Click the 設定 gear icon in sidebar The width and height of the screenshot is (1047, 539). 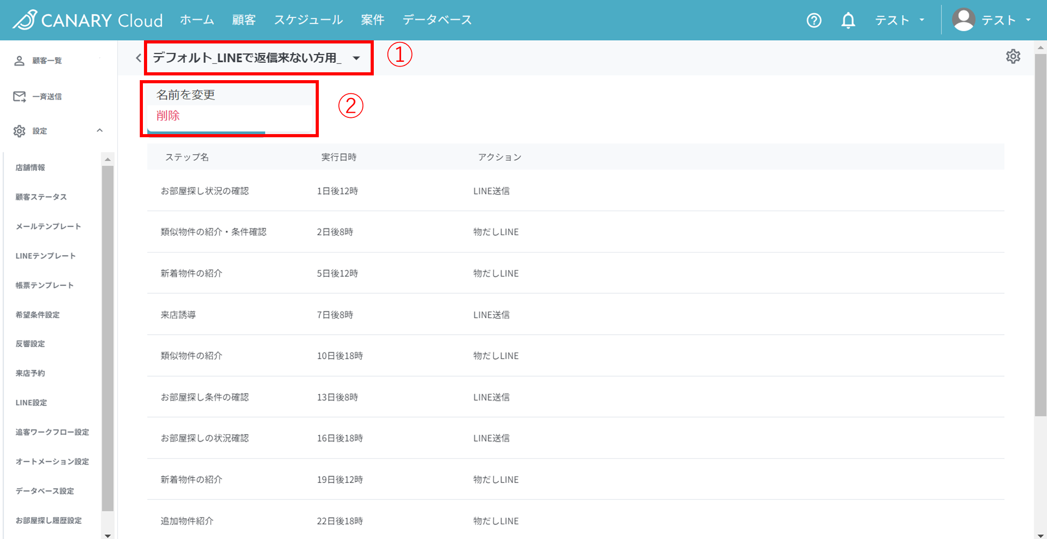[19, 131]
